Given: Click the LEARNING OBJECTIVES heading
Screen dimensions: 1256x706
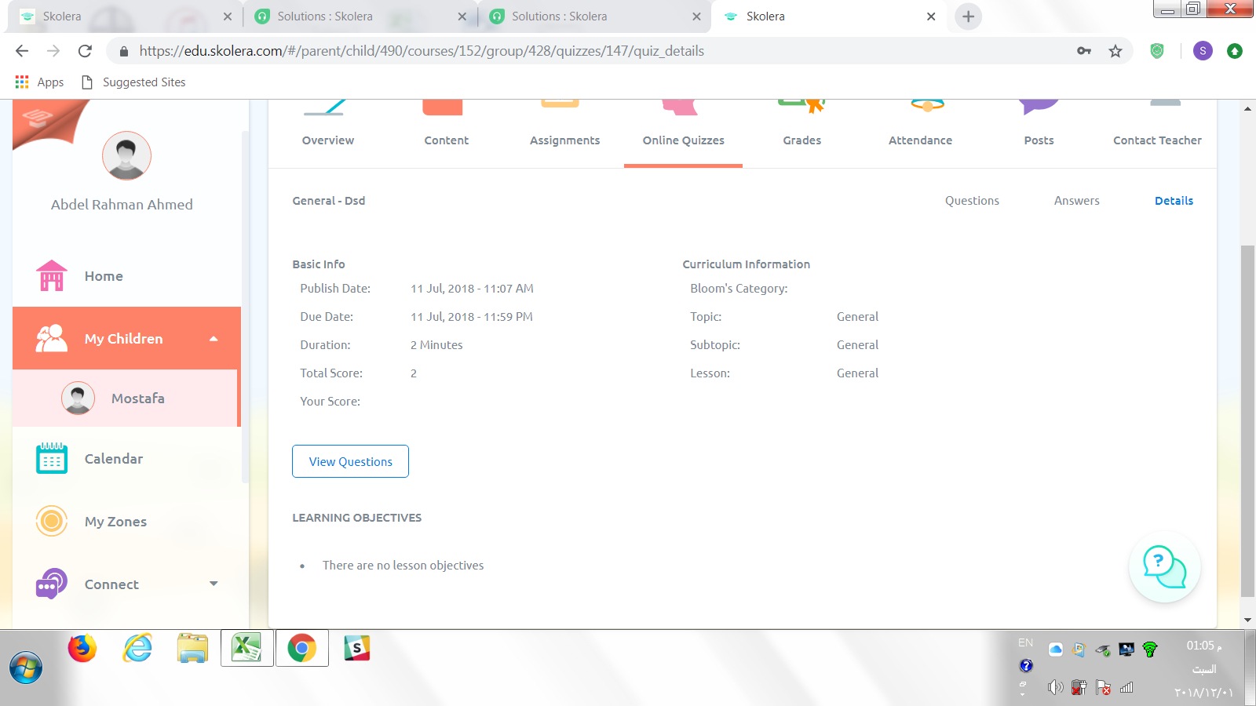Looking at the screenshot, I should coord(357,518).
